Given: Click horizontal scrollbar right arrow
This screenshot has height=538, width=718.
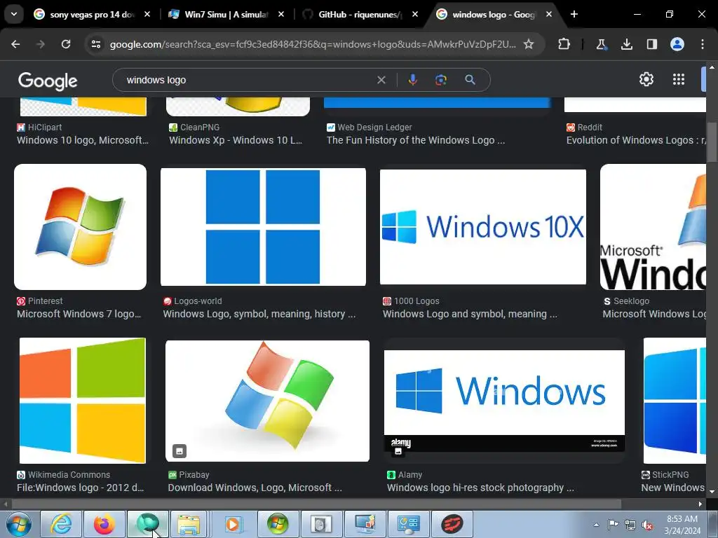Looking at the screenshot, I should [700, 504].
